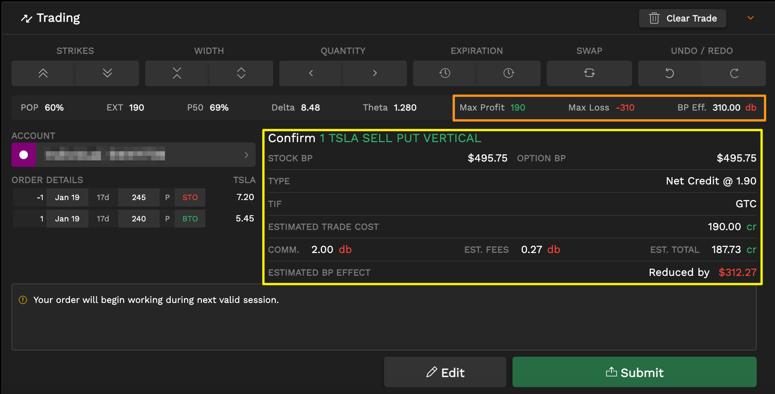Select the 240 strike price field
The width and height of the screenshot is (775, 394).
pos(139,218)
